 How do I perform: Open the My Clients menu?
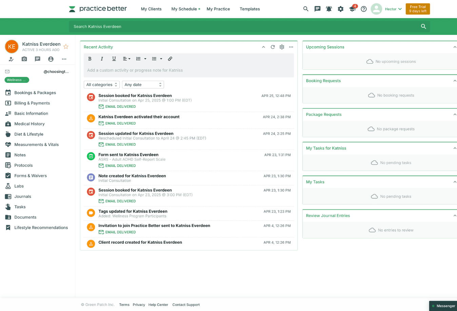click(151, 9)
